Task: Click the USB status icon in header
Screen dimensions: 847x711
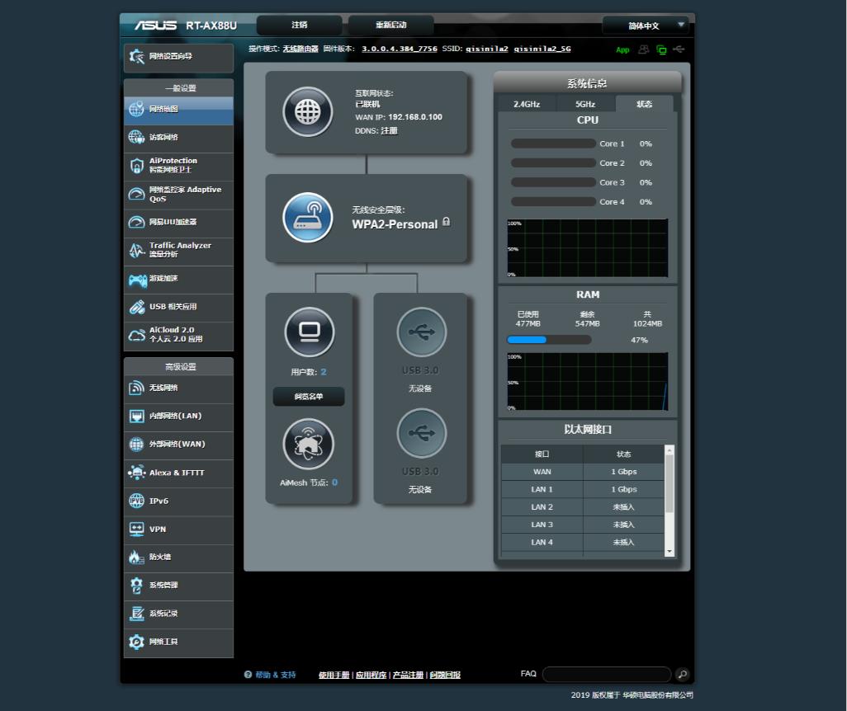Action: click(678, 49)
